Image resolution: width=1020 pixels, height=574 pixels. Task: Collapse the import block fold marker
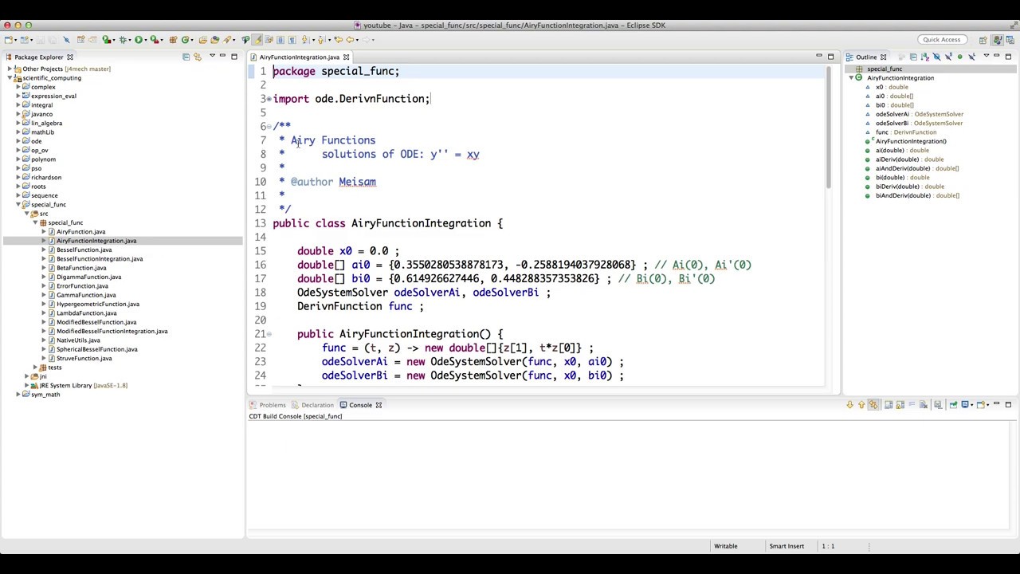(269, 99)
